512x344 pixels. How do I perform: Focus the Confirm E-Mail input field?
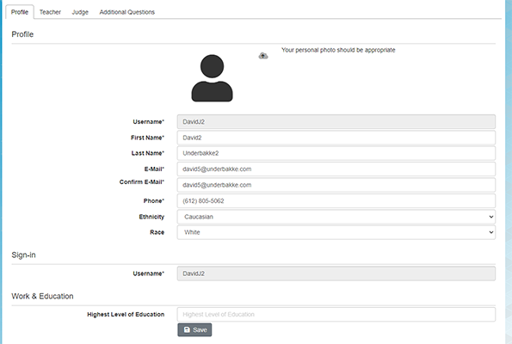point(336,185)
